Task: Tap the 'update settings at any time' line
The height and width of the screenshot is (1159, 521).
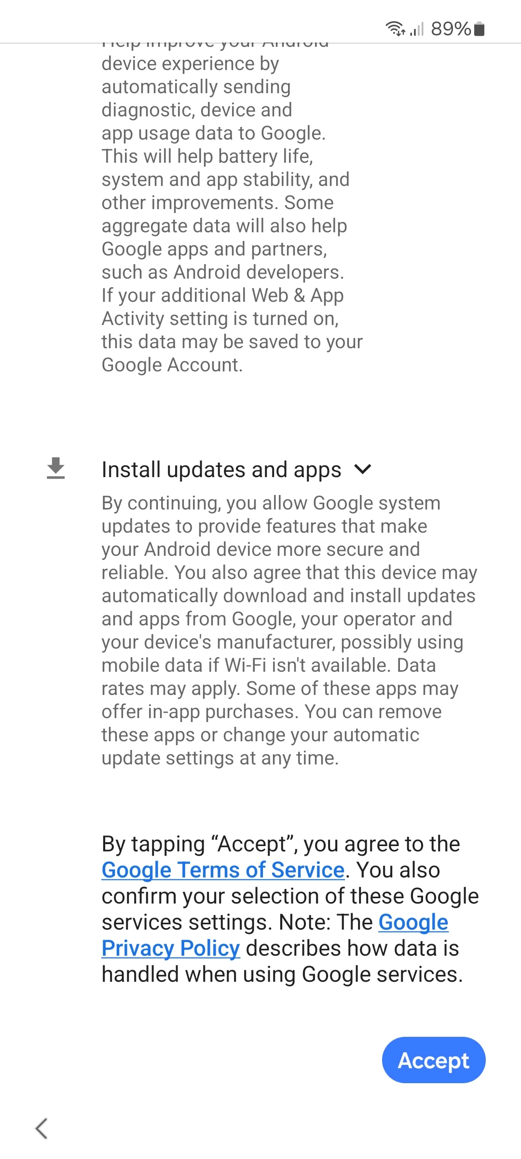Action: (220, 758)
